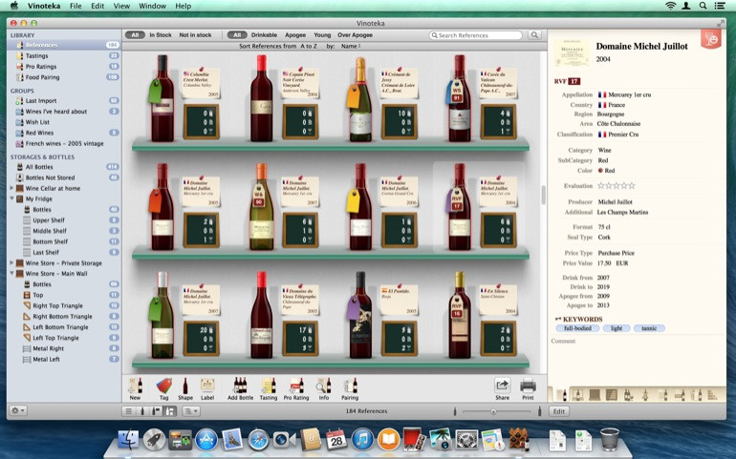Open Safari from the Dock
The image size is (736, 459).
coord(258,440)
